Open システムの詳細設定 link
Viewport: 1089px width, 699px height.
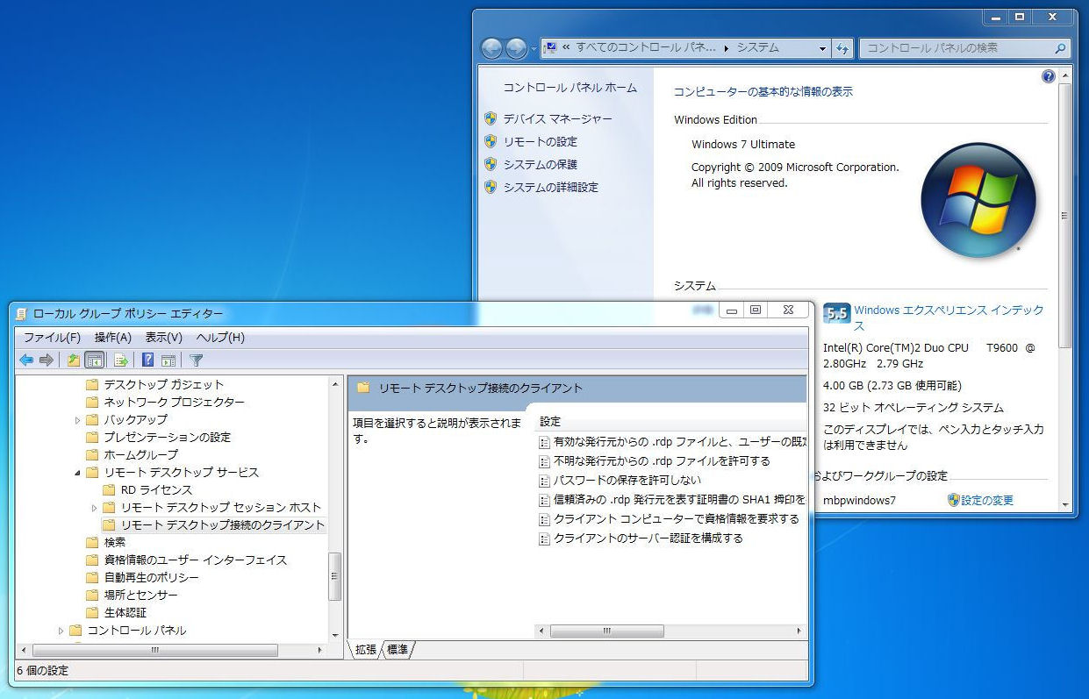pyautogui.click(x=550, y=187)
